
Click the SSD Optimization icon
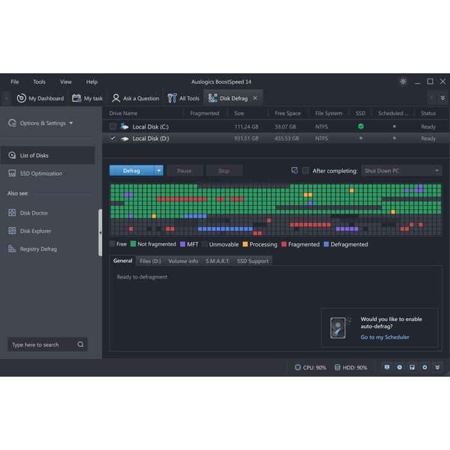[x=12, y=174]
